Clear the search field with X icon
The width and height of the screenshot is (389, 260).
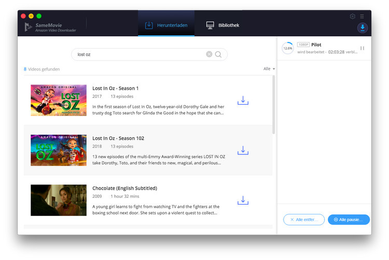pos(209,54)
